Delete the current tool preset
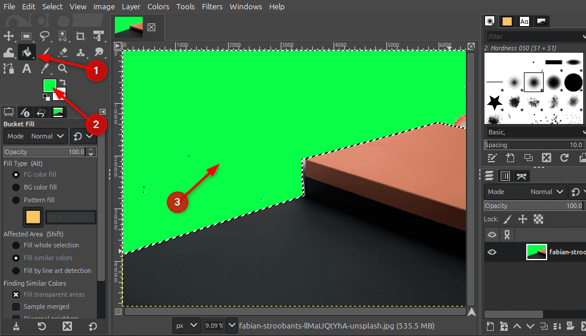This screenshot has height=336, width=586. pos(67,327)
